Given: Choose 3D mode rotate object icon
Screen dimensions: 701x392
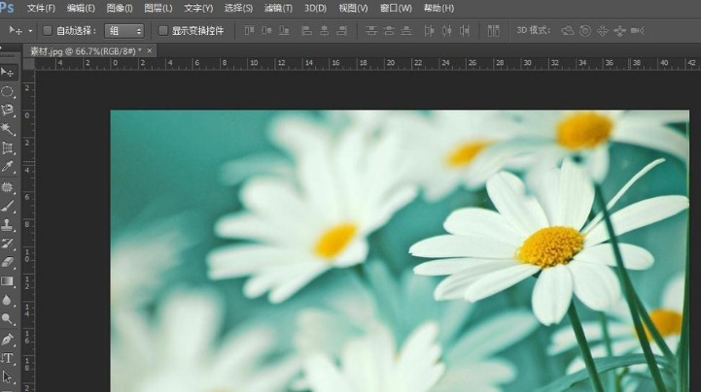Looking at the screenshot, I should coord(568,31).
